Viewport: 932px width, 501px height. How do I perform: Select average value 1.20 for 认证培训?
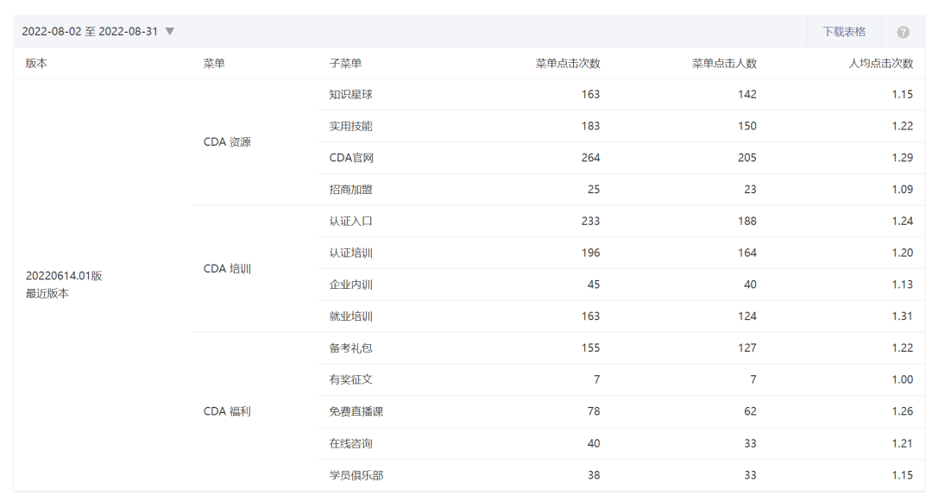[x=903, y=253]
